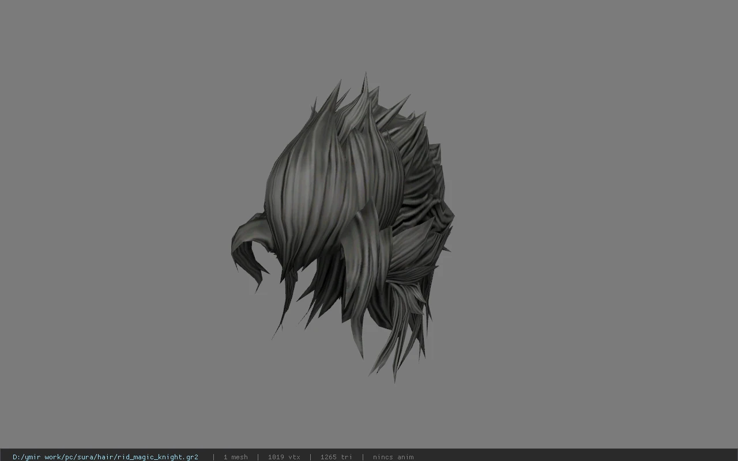738x461 pixels.
Task: Click the 'nincs anim' status entry
Action: point(393,457)
